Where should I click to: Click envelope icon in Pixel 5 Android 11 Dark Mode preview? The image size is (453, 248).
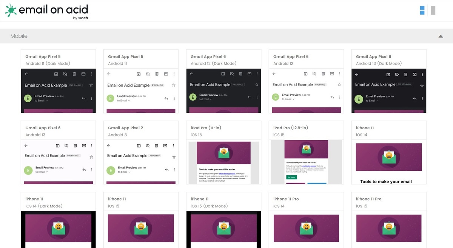(x=83, y=74)
